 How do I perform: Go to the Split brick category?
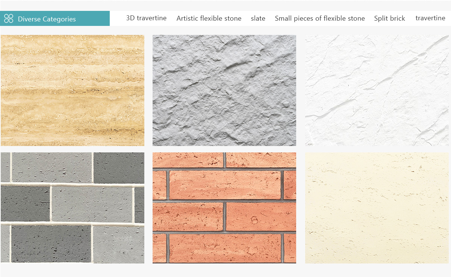[x=390, y=18]
